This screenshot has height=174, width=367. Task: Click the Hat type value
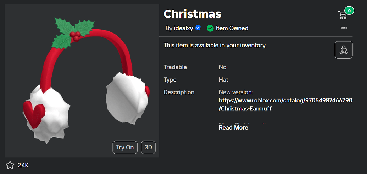(223, 80)
